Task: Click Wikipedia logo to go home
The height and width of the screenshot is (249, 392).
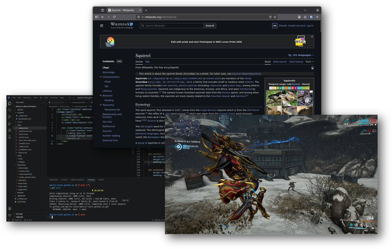Action: [x=122, y=25]
